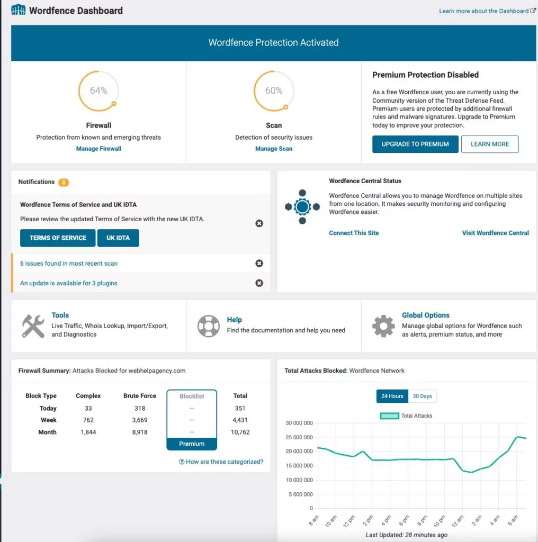This screenshot has height=542, width=538.
Task: Open the Help lifebuoy icon
Action: [209, 326]
